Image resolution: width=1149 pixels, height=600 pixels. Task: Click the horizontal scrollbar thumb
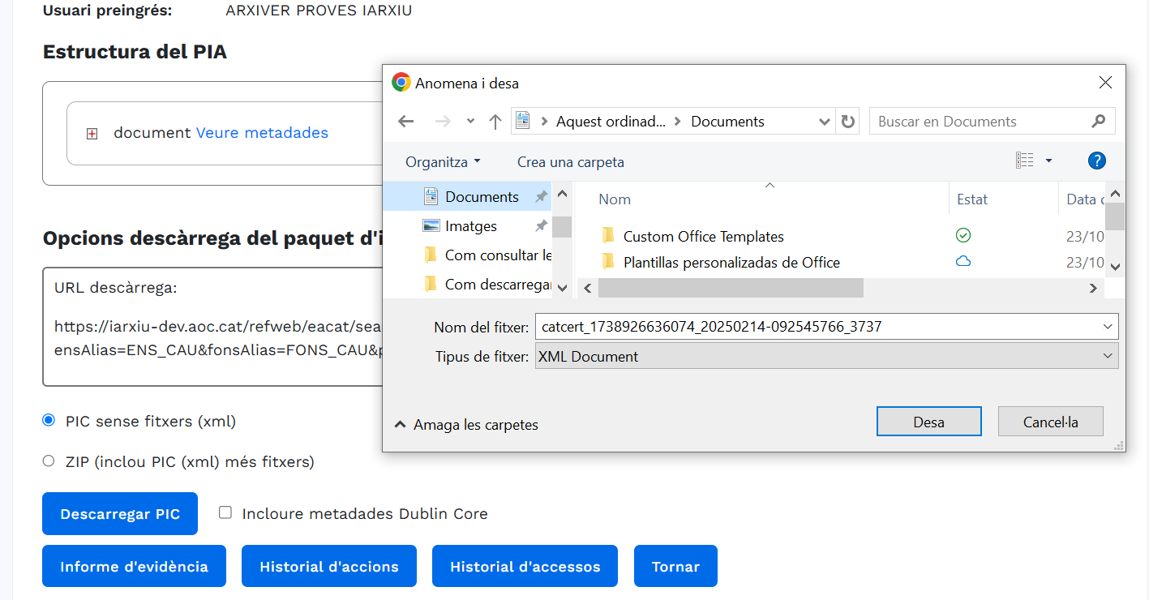(x=731, y=288)
